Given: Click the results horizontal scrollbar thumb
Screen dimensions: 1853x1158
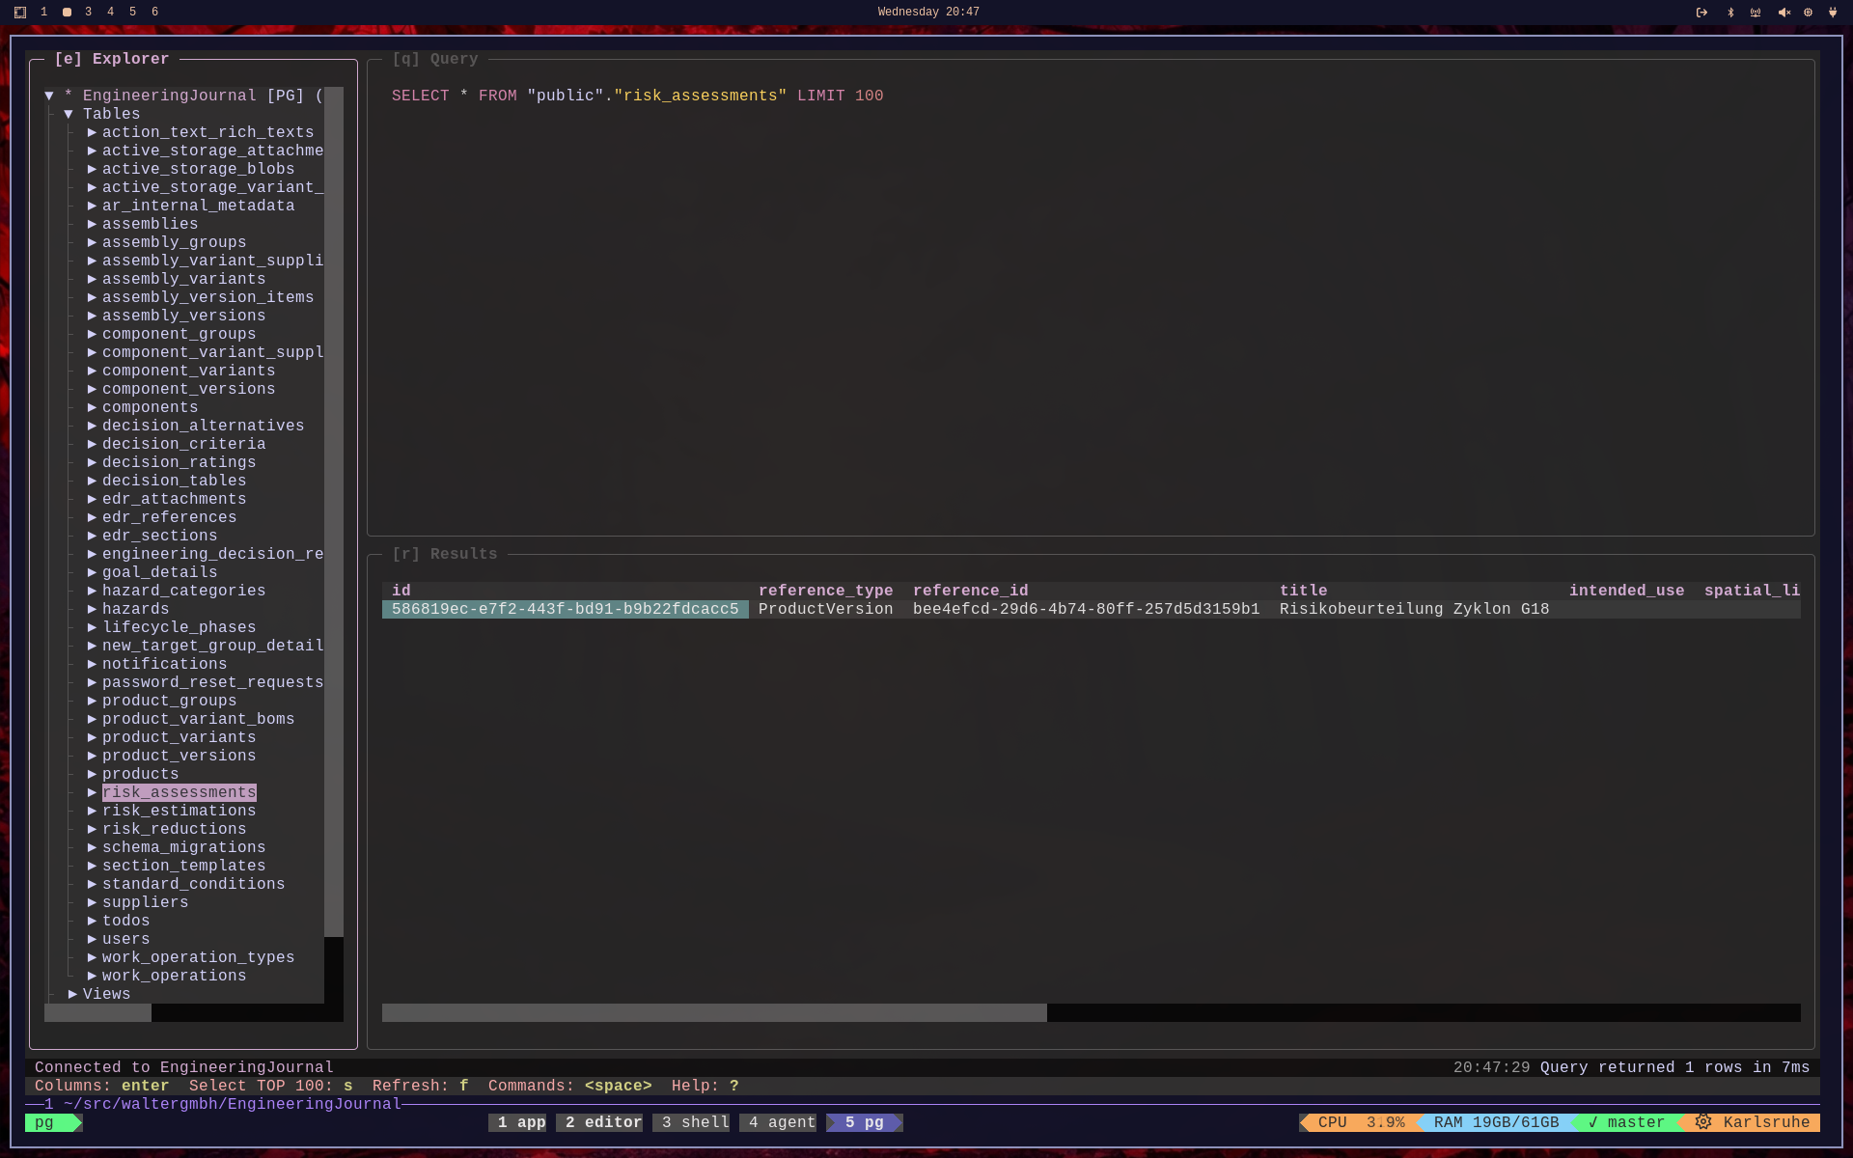Looking at the screenshot, I should [x=714, y=1012].
